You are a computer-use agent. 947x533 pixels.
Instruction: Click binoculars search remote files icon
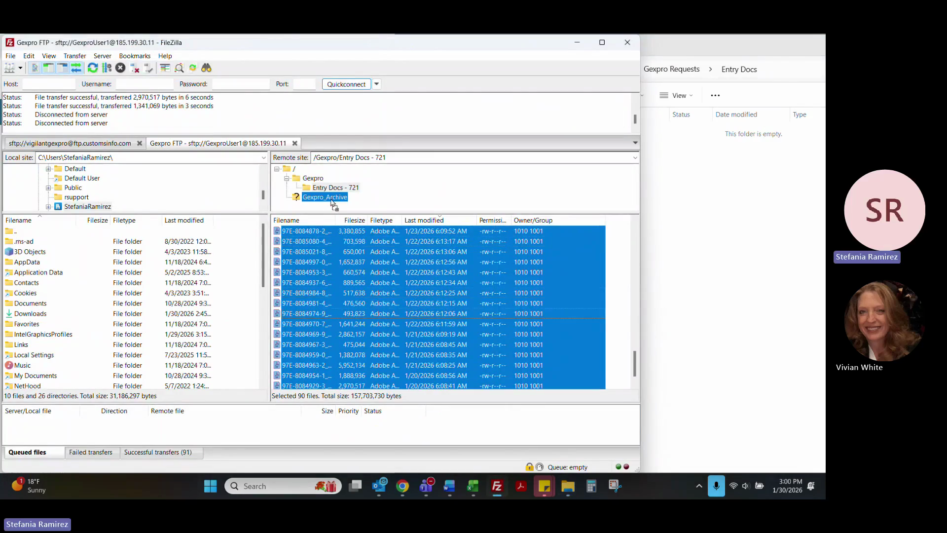click(x=206, y=68)
